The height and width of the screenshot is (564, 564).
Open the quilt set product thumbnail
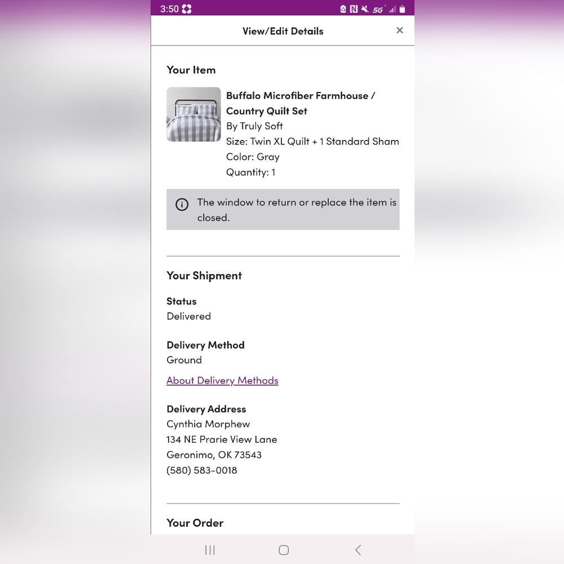[193, 114]
